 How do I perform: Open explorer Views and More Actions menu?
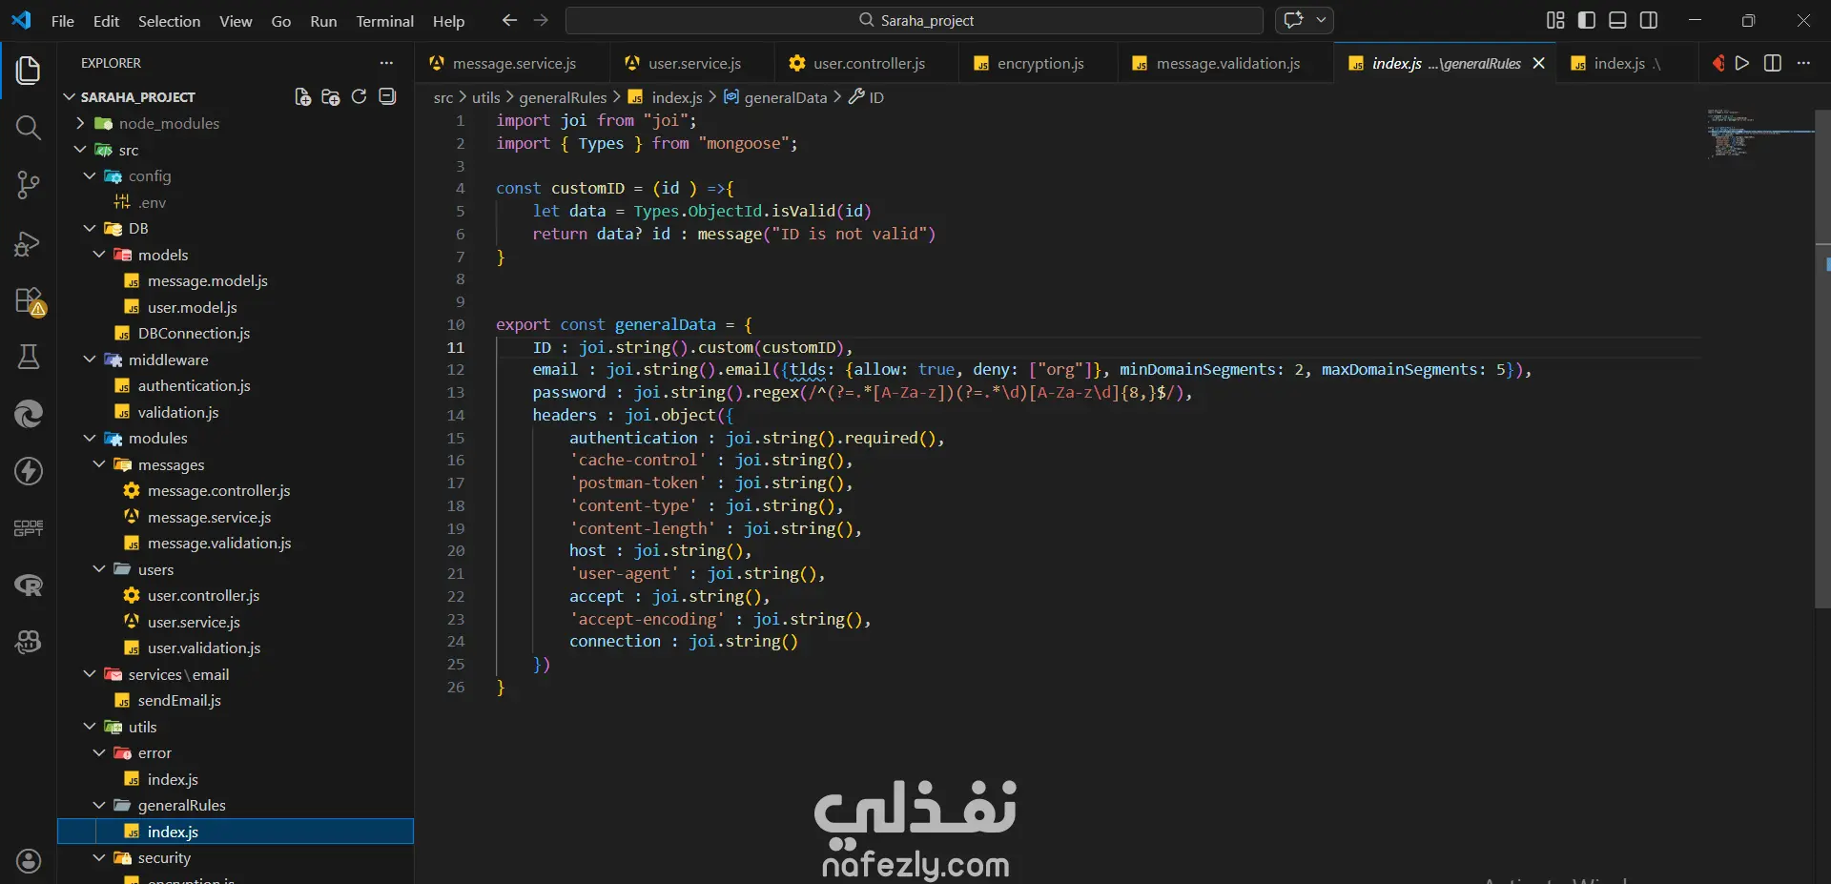(x=386, y=63)
